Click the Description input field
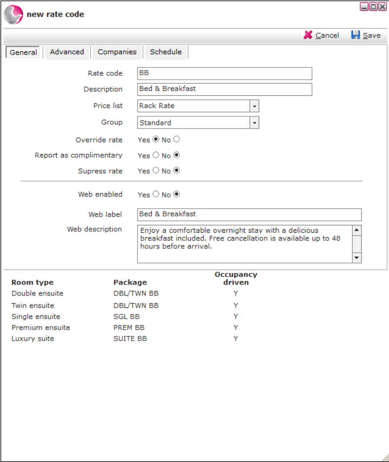 click(225, 89)
